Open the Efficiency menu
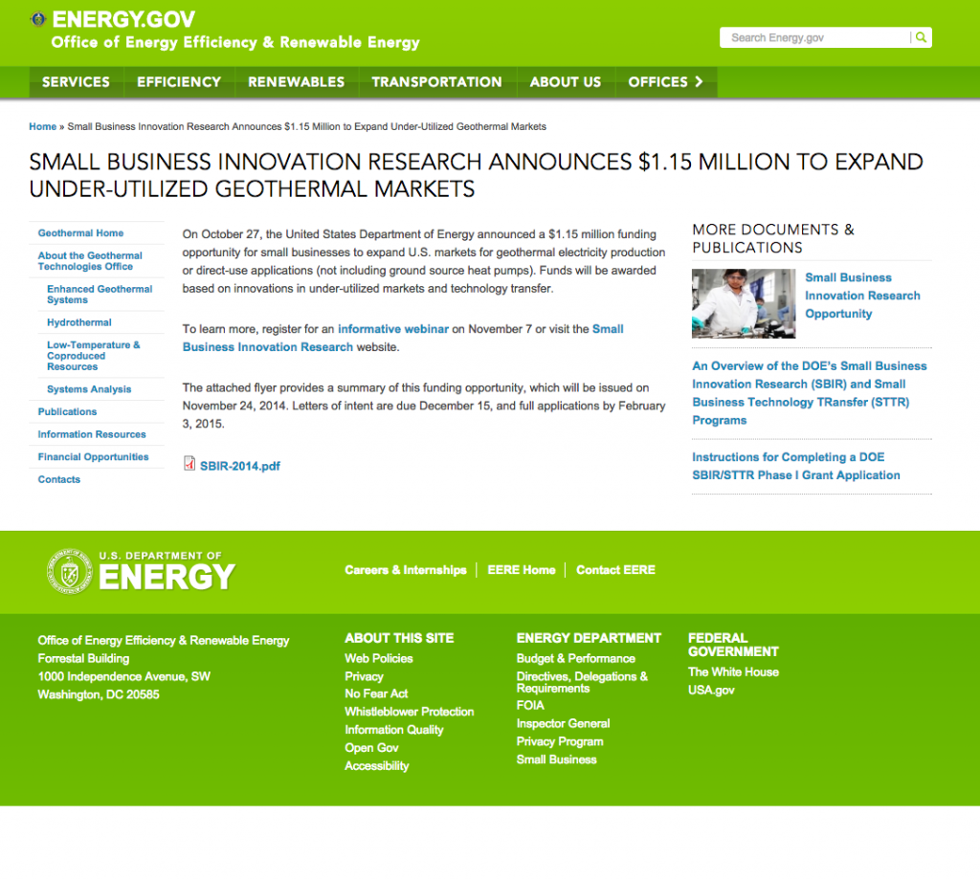Image resolution: width=980 pixels, height=880 pixels. pyautogui.click(x=179, y=82)
